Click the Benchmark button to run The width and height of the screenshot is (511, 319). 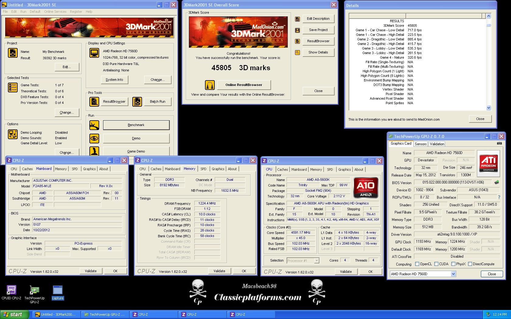tap(136, 125)
